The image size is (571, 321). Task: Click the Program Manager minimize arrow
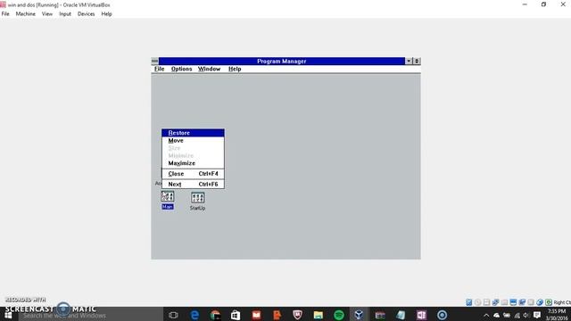(x=409, y=62)
